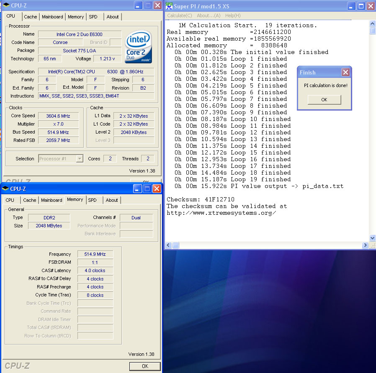Click the Super PI horizontal scrollbar left arrow
This screenshot has width=376, height=373.
click(x=169, y=245)
